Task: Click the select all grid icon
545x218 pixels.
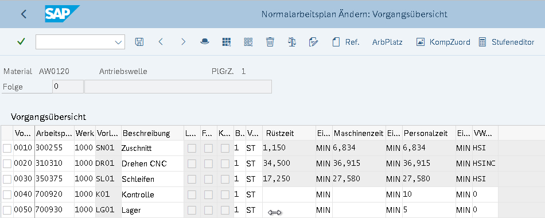Action: [227, 42]
